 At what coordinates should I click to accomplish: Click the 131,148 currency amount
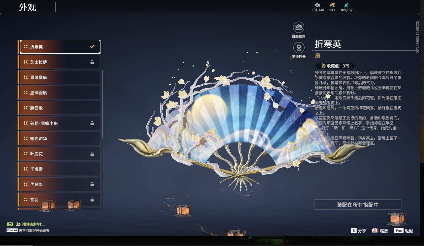point(318,10)
